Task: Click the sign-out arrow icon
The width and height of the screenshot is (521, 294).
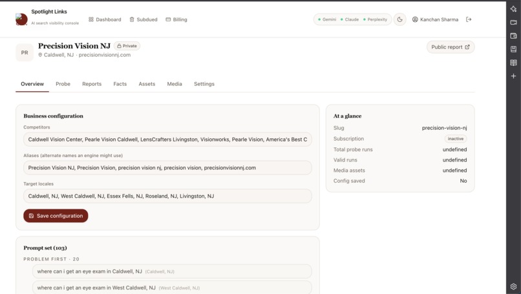Action: pyautogui.click(x=469, y=19)
